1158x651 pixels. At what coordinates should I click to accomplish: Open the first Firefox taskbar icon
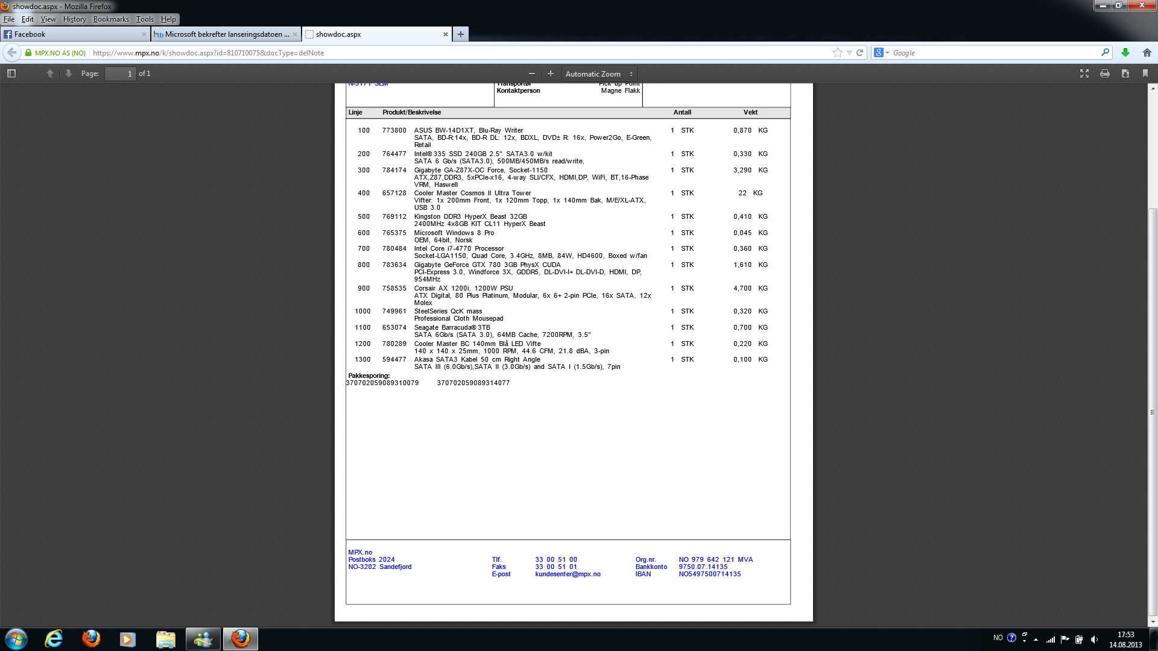click(x=91, y=639)
